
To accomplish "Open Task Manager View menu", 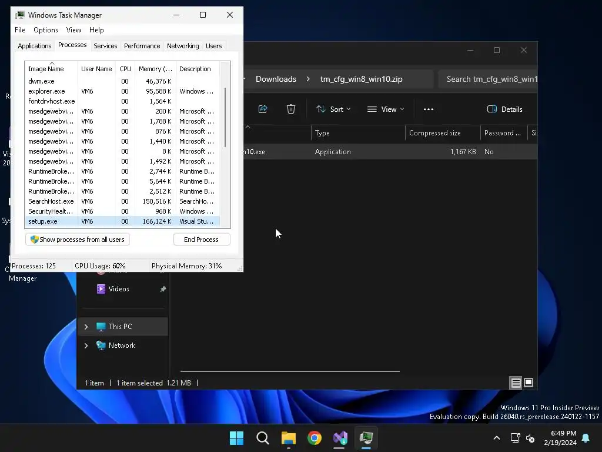I will pyautogui.click(x=73, y=30).
